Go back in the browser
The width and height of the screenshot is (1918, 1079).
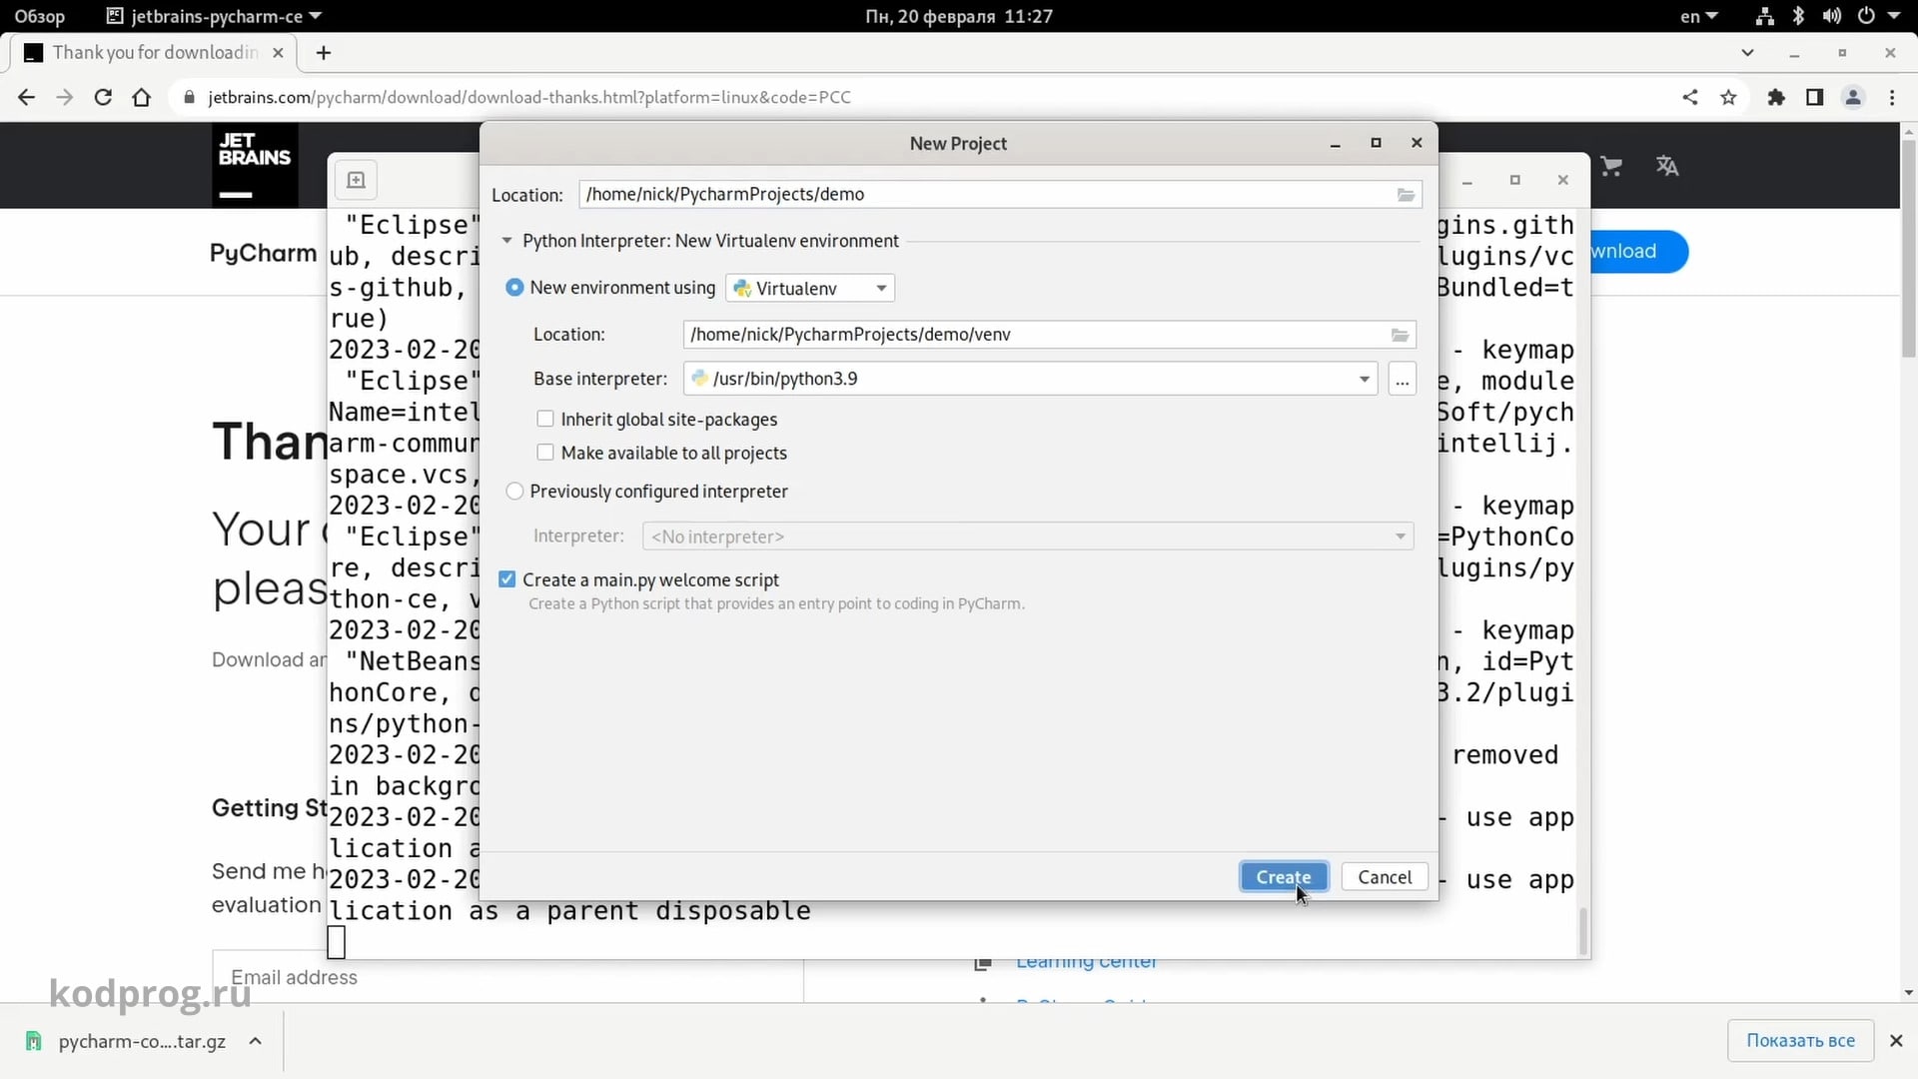click(27, 97)
